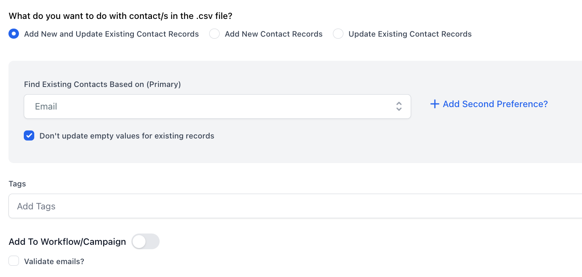
Task: Click the Validate emails? label text
Action: click(54, 261)
